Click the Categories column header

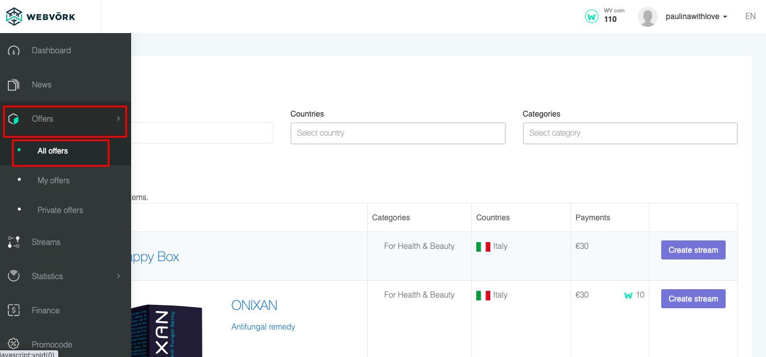pos(391,217)
